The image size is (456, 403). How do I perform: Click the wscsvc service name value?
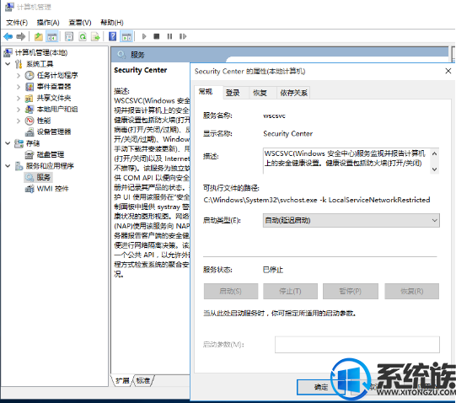274,116
